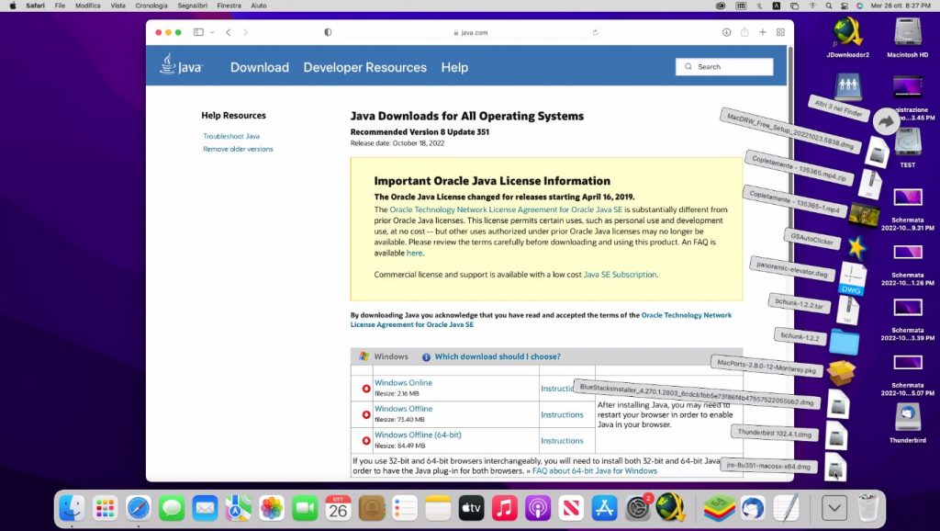Click Developer Resources in Java navigation

tap(364, 67)
